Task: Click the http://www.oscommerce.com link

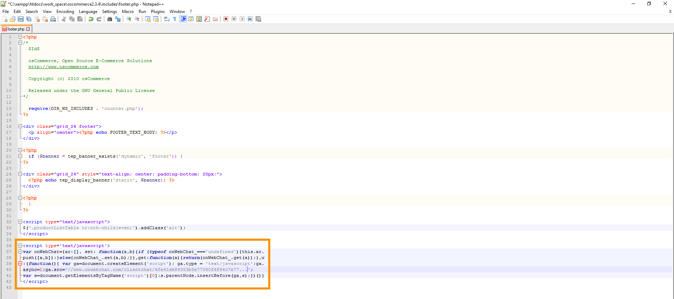Action: (x=64, y=67)
